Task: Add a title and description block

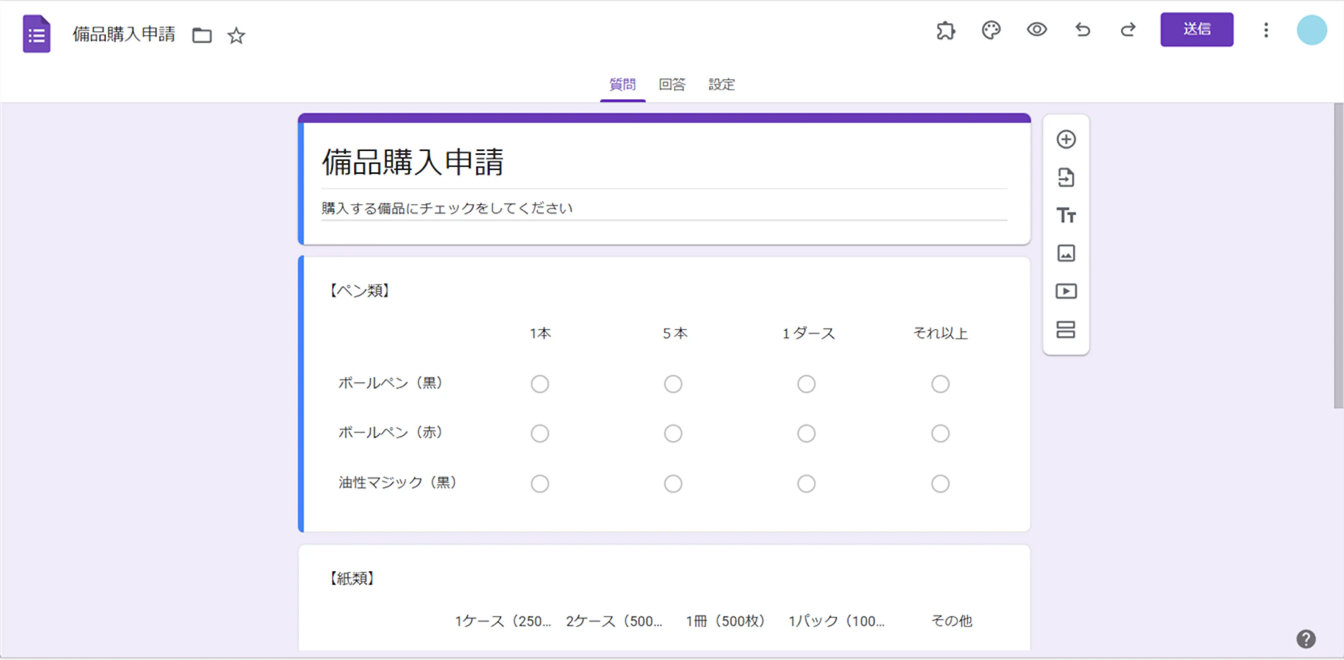Action: (x=1066, y=215)
